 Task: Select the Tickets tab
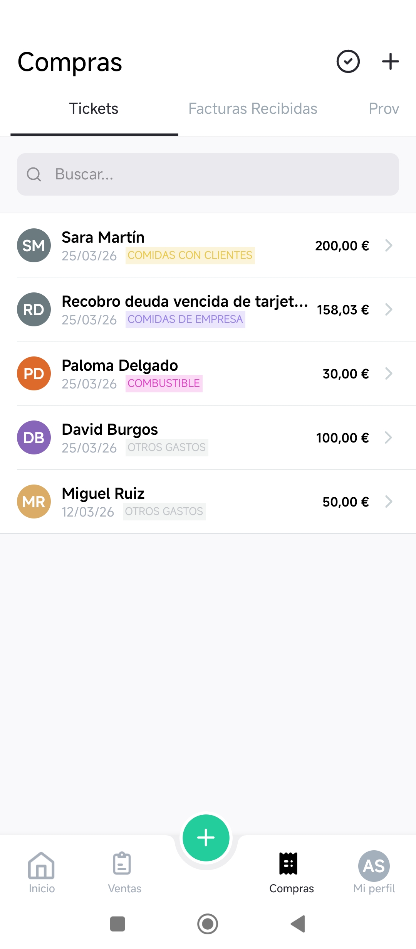point(94,109)
